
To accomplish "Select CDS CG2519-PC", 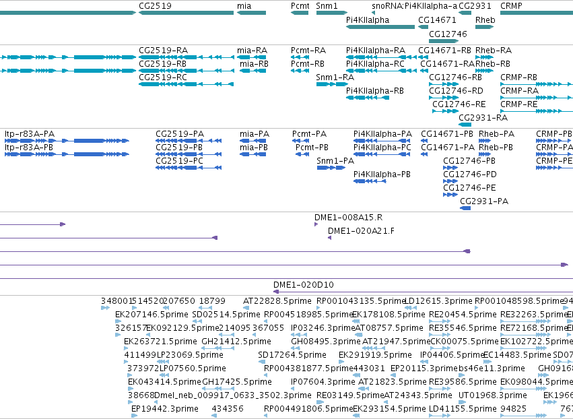I will tap(189, 168).
